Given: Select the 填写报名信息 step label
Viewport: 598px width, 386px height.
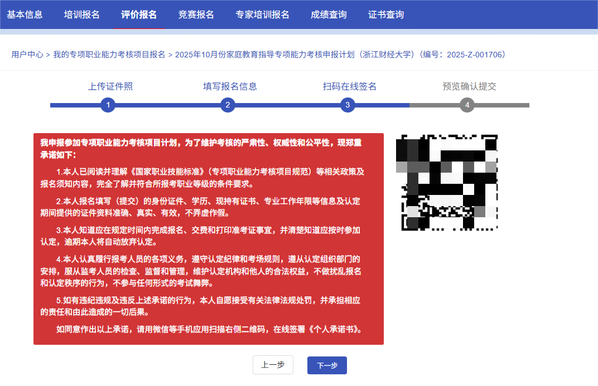Looking at the screenshot, I should coord(230,86).
